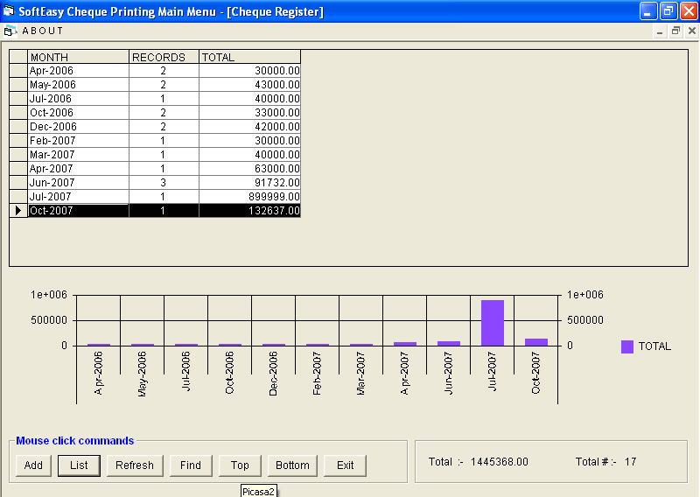This screenshot has width=700, height=497.
Task: Select the Jun-2007 row
Action: point(155,183)
